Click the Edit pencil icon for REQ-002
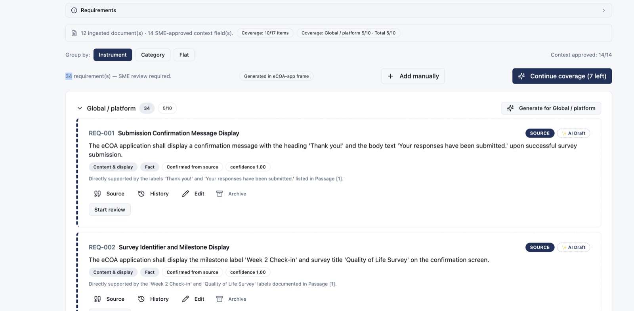 click(185, 299)
